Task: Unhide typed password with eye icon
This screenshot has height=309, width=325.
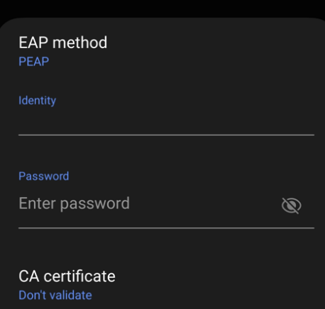Action: (291, 206)
